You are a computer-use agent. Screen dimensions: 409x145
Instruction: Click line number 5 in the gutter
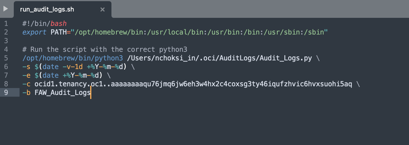point(6,58)
